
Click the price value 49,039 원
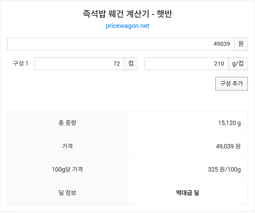pyautogui.click(x=228, y=146)
